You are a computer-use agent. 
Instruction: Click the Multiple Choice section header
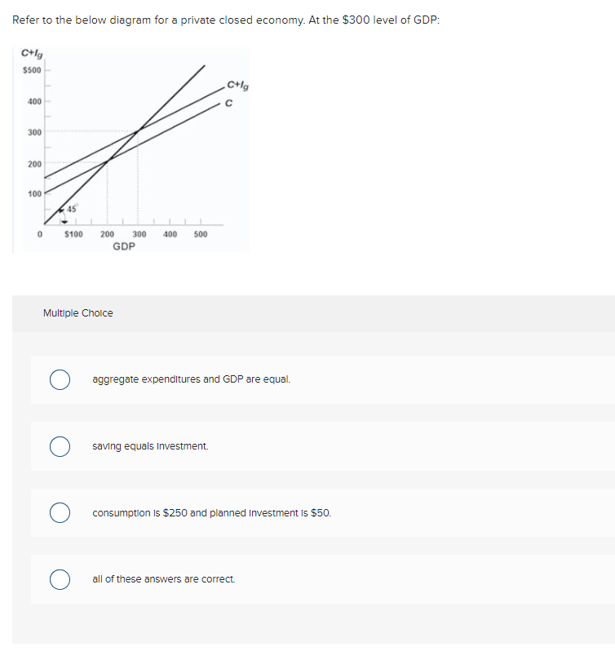78,313
